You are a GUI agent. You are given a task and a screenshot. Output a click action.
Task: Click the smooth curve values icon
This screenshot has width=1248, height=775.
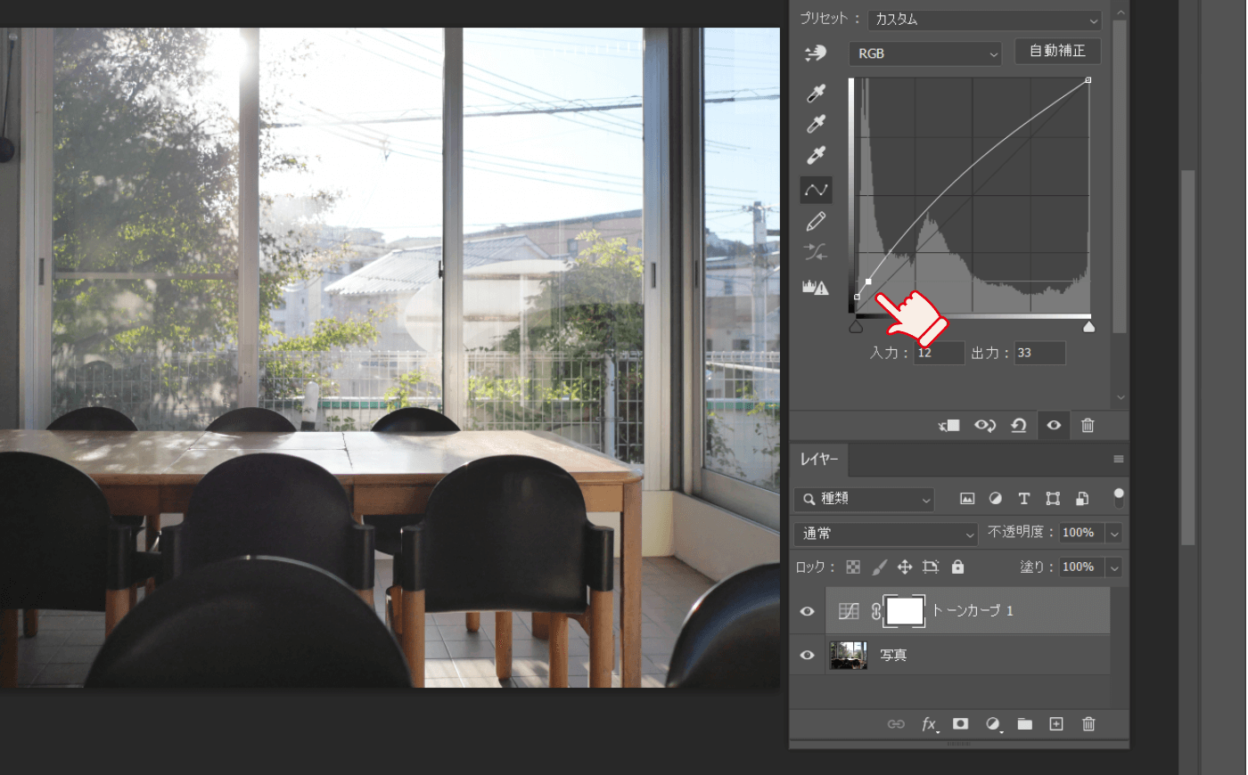(x=816, y=252)
